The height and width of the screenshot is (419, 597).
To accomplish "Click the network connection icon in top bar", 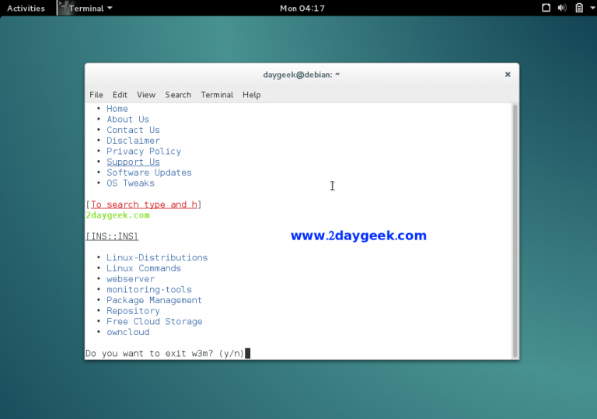I will click(545, 8).
